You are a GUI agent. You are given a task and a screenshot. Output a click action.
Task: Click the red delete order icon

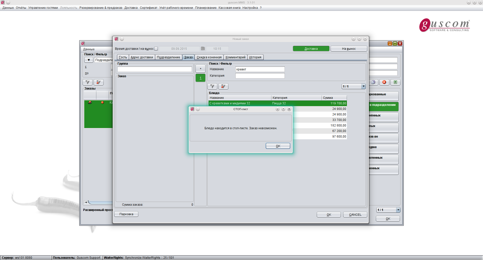click(x=384, y=82)
